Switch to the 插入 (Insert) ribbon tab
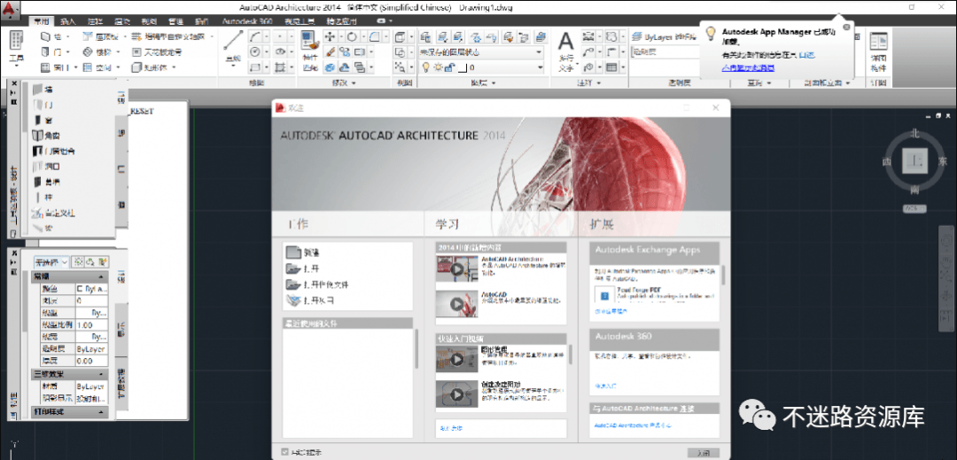 [x=68, y=20]
